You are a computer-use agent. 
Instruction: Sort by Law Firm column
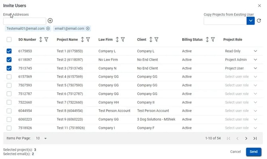pos(117,39)
